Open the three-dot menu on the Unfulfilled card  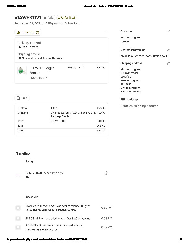(106, 32)
